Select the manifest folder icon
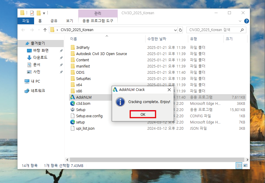The width and height of the screenshot is (265, 183). click(73, 66)
